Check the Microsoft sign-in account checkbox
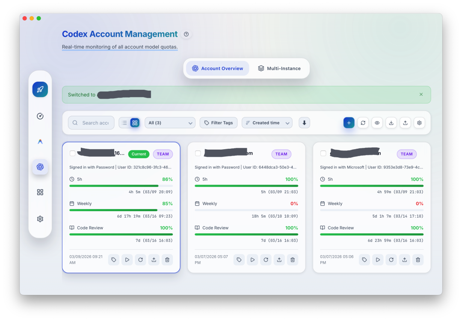 click(x=323, y=153)
